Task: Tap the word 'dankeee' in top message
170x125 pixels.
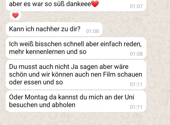Action: point(79,4)
